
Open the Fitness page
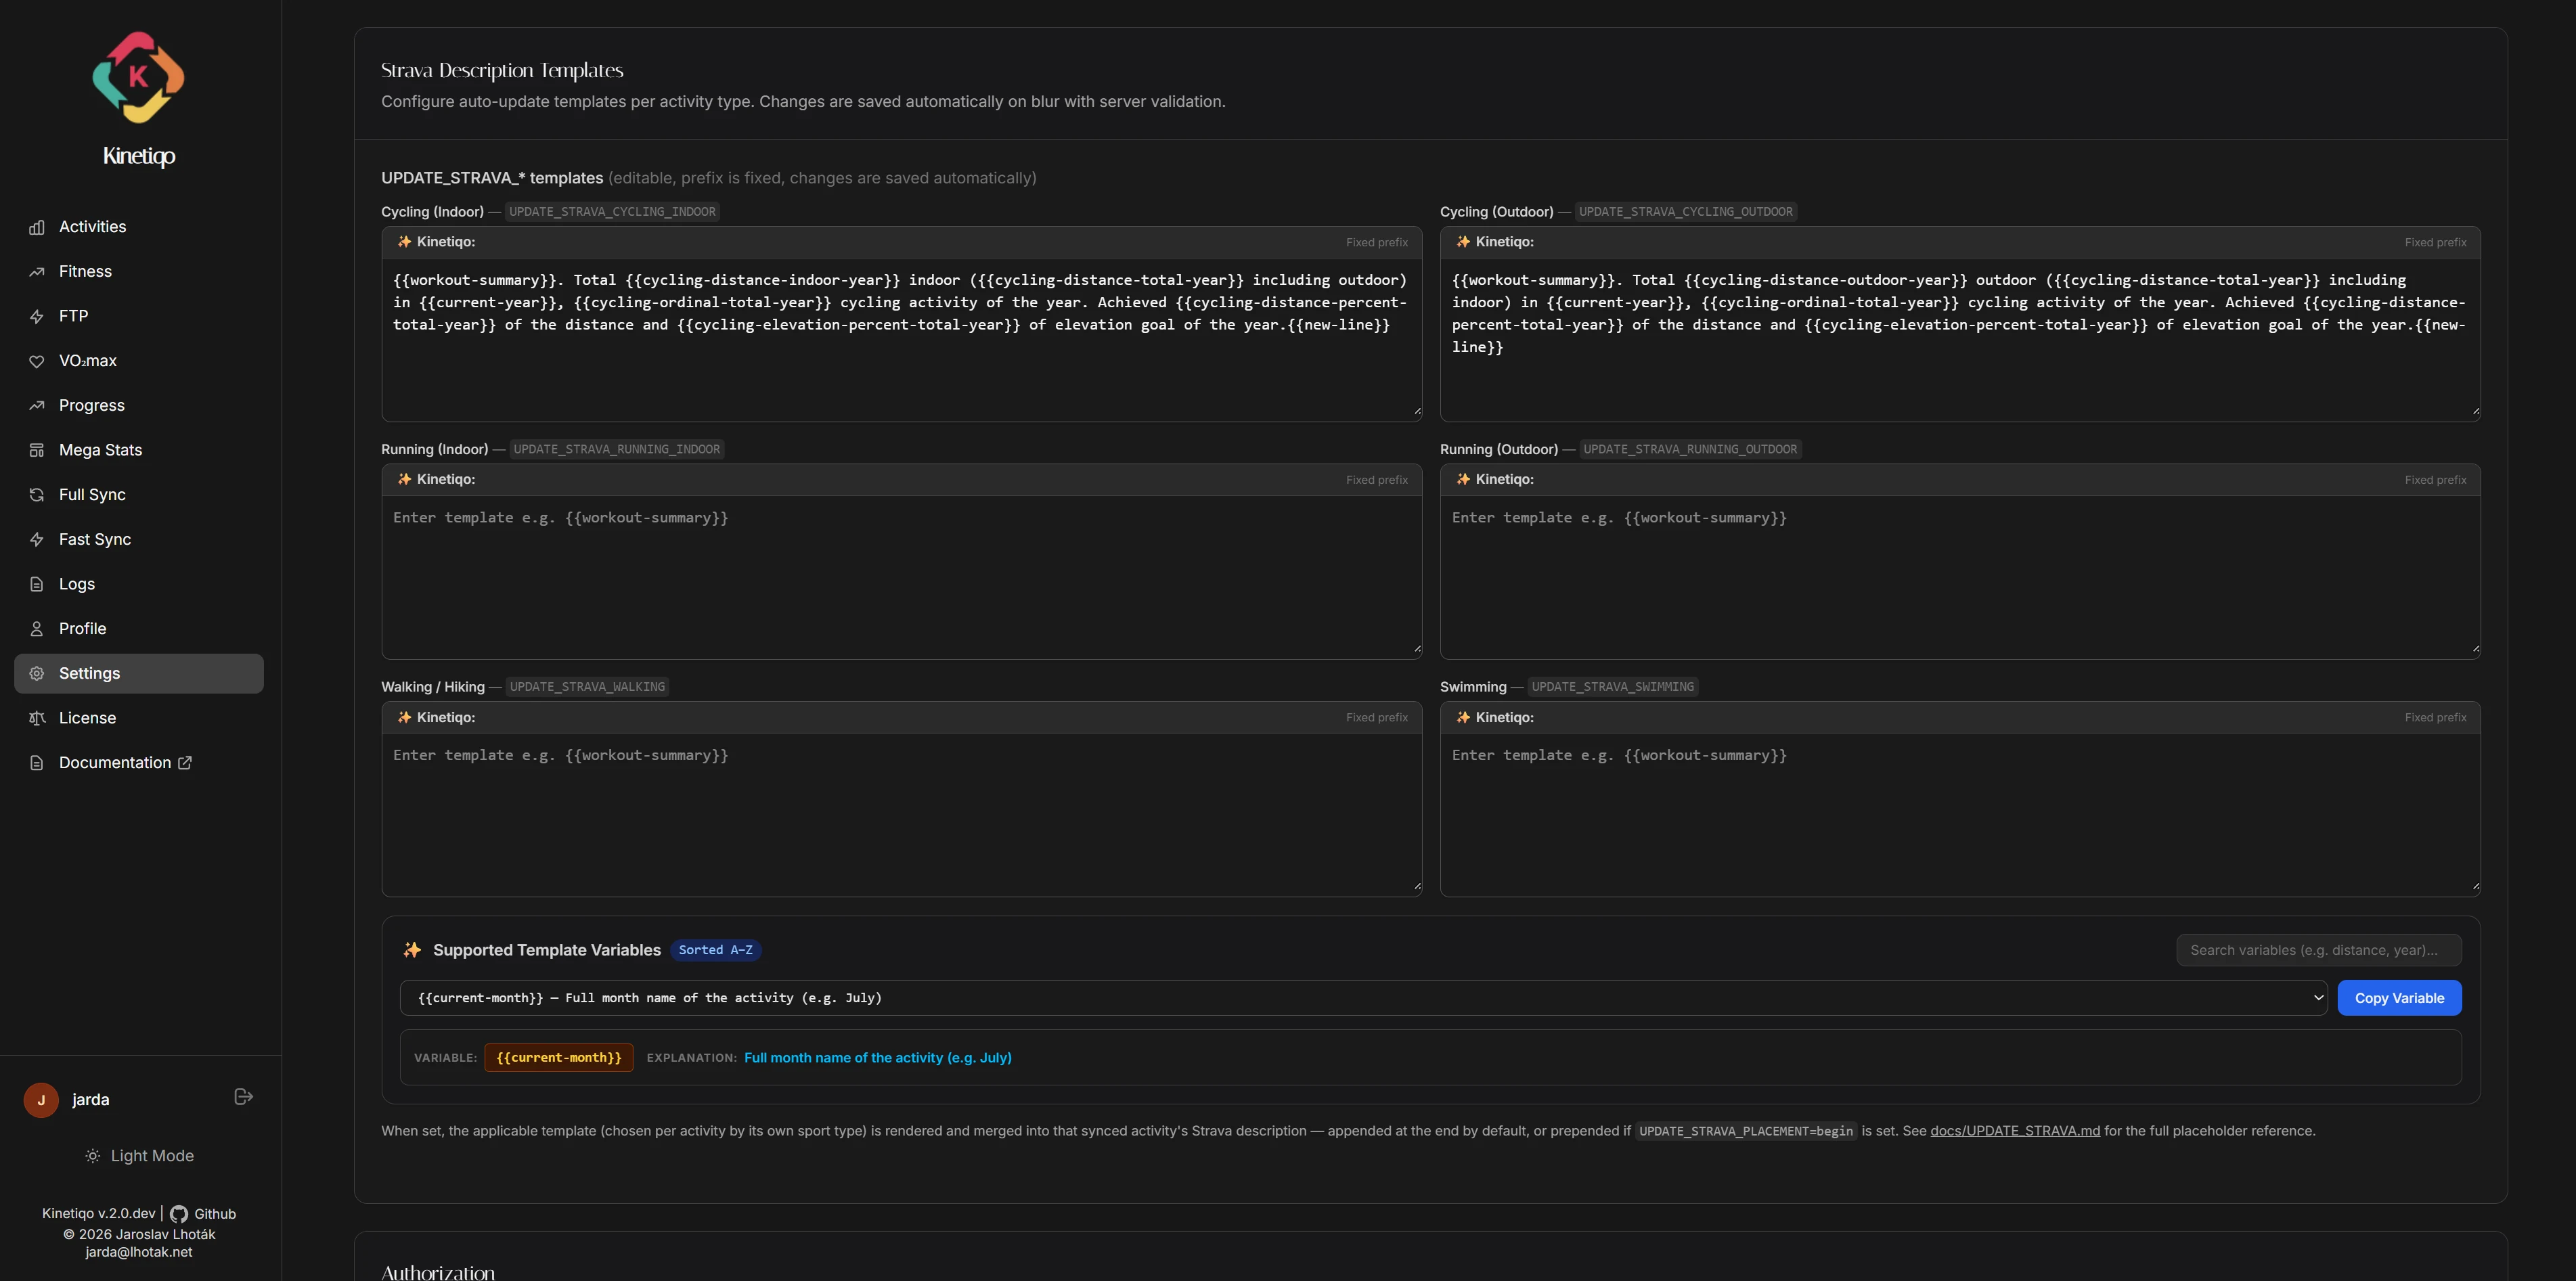coord(139,271)
